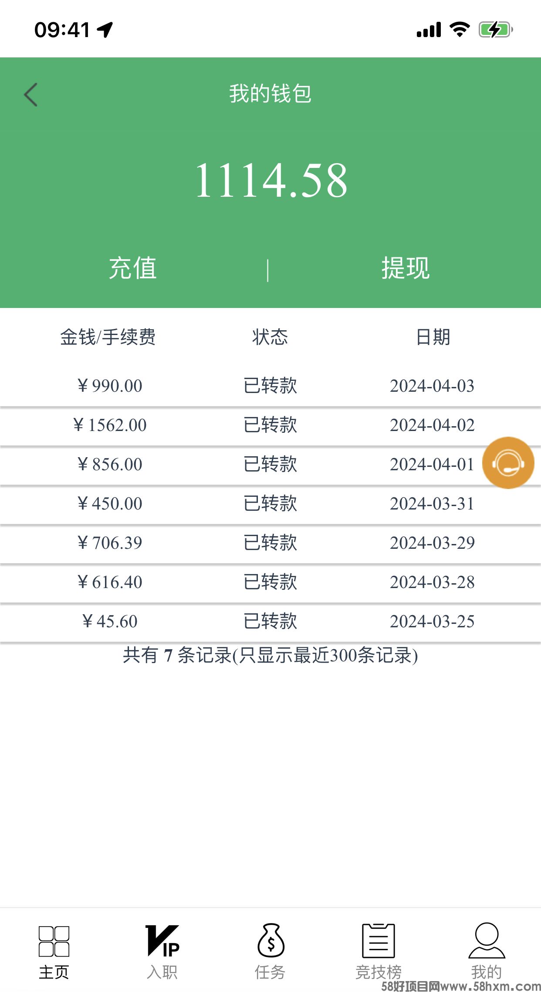Tap the 日期 column header
This screenshot has height=992, width=541.
[433, 337]
